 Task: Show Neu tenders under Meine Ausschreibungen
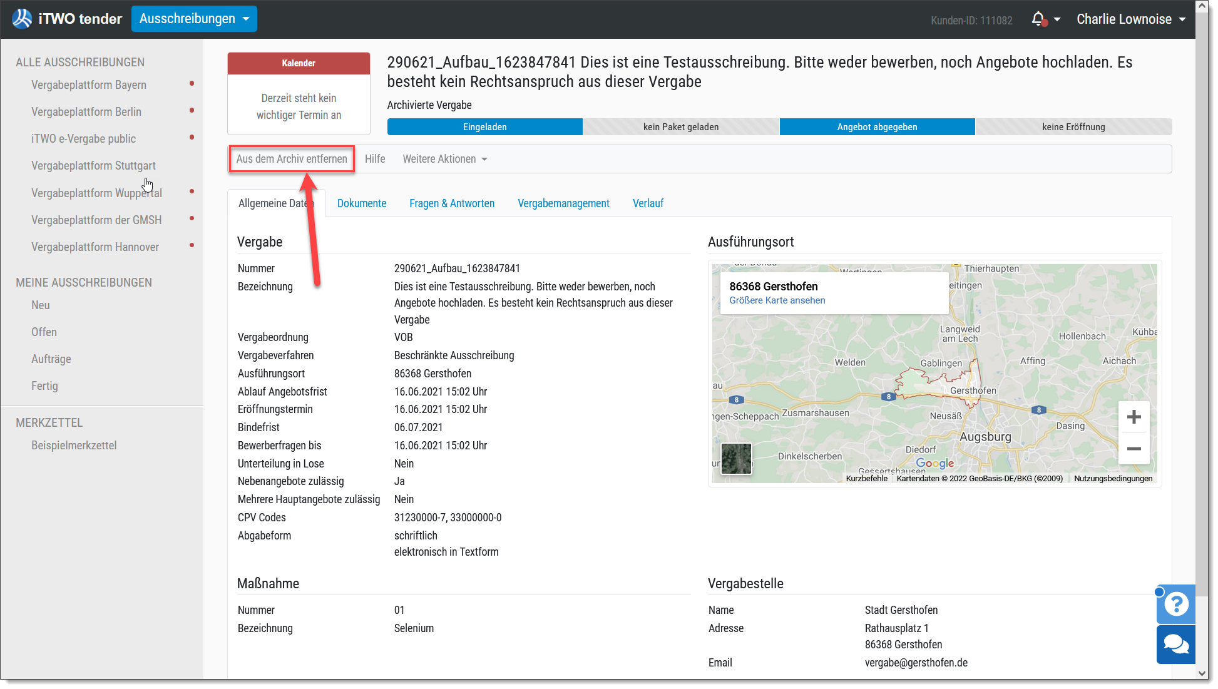point(41,305)
